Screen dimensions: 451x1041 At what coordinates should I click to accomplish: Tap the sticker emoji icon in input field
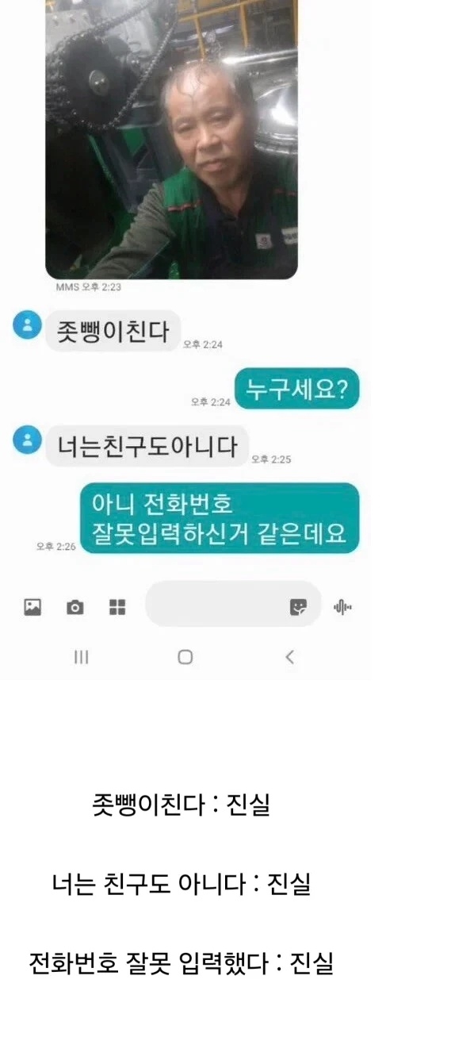point(298,607)
